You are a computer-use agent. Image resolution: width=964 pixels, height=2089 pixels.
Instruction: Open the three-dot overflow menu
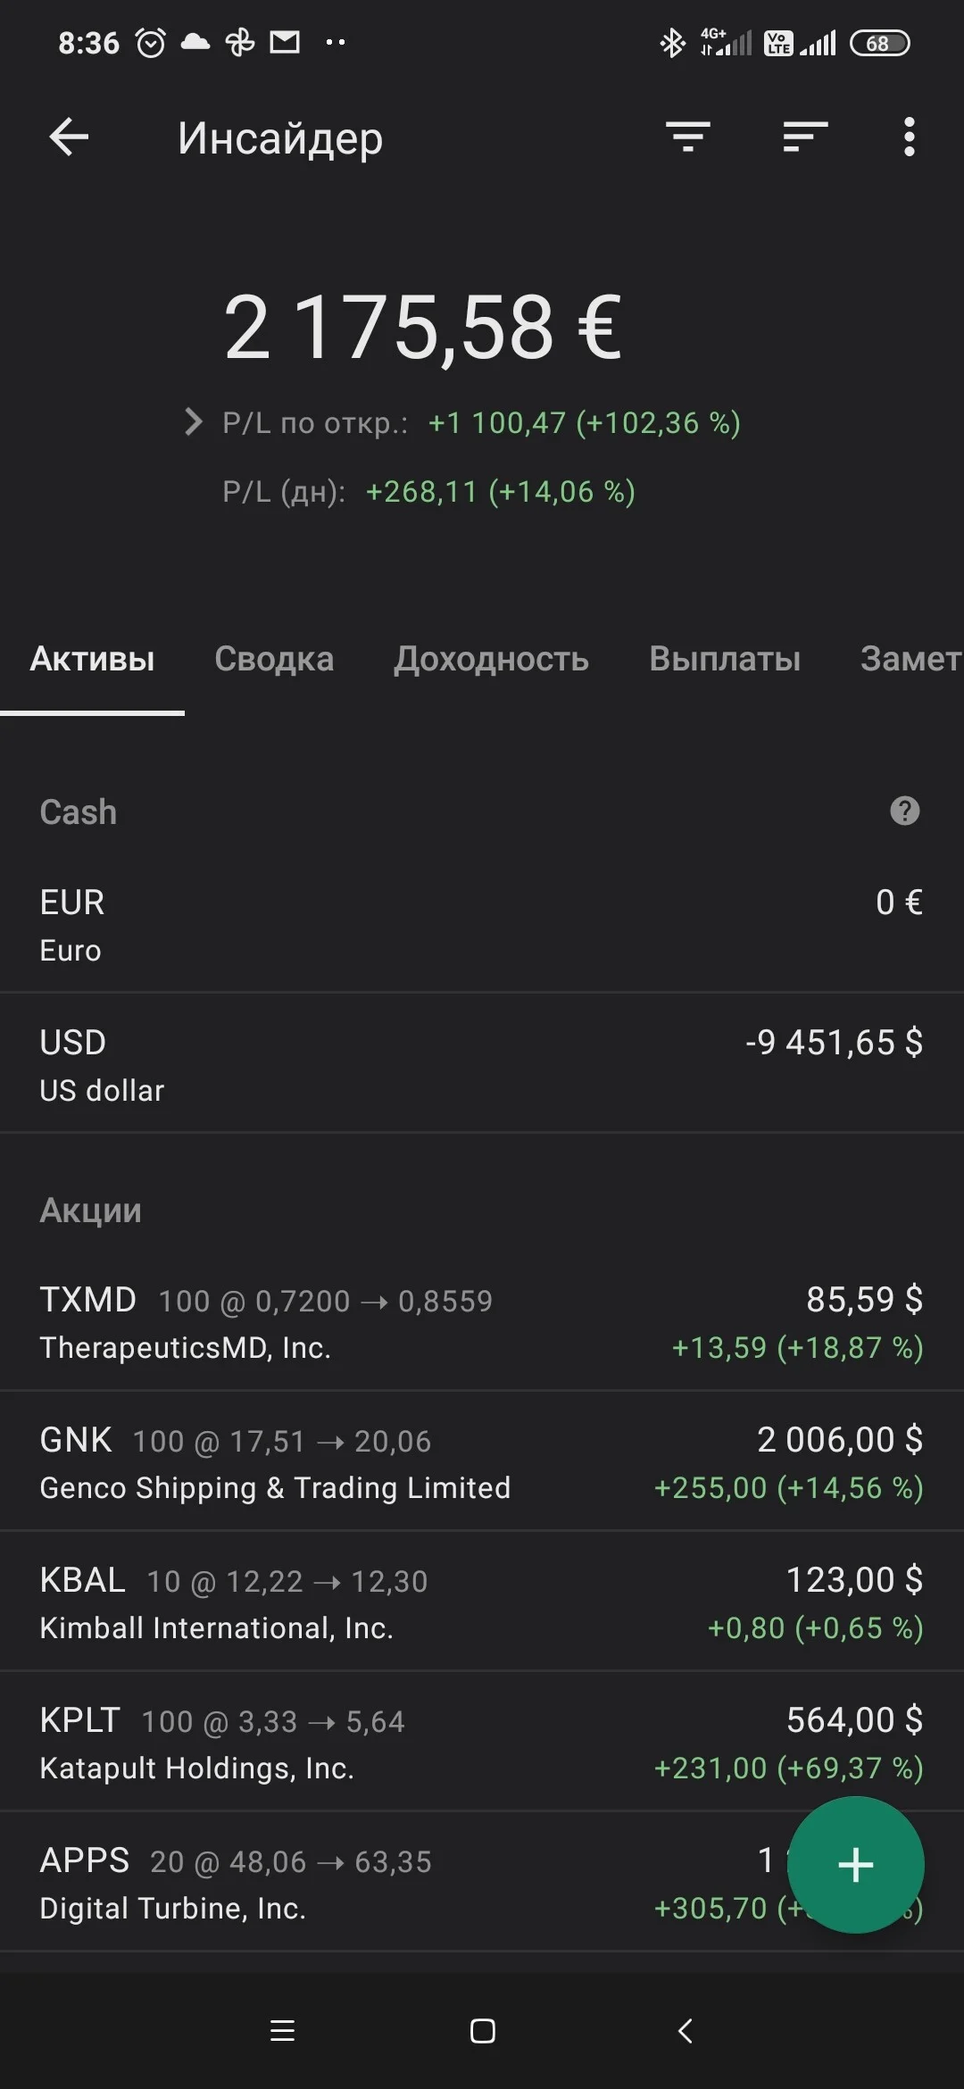click(909, 137)
